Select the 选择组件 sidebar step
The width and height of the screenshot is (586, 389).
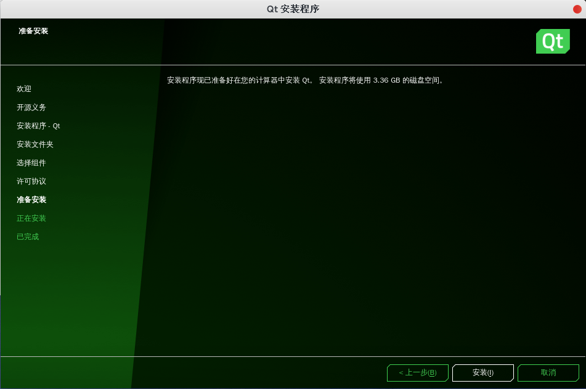coord(31,163)
